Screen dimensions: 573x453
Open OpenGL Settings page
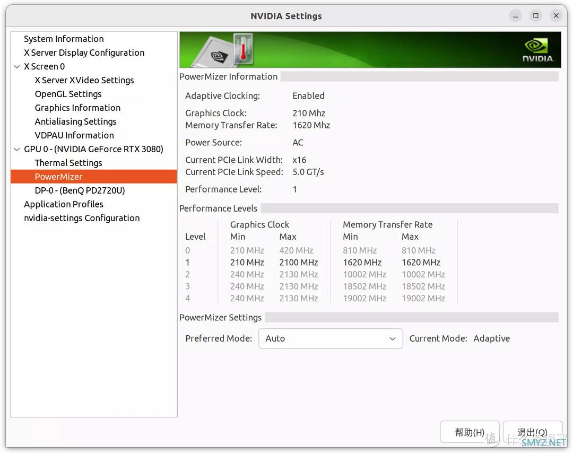[68, 94]
